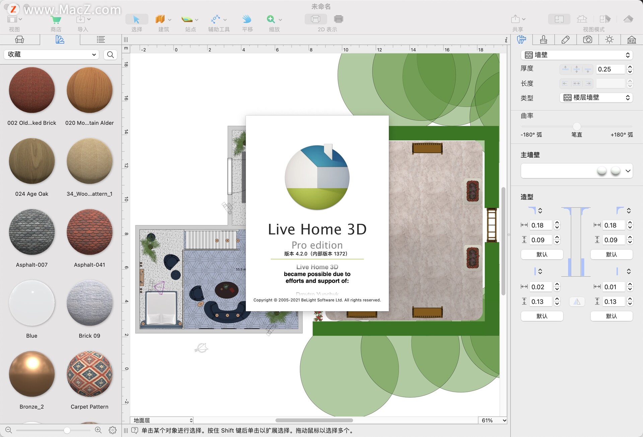Open the search magnifier in library
This screenshot has width=643, height=437.
pos(111,55)
